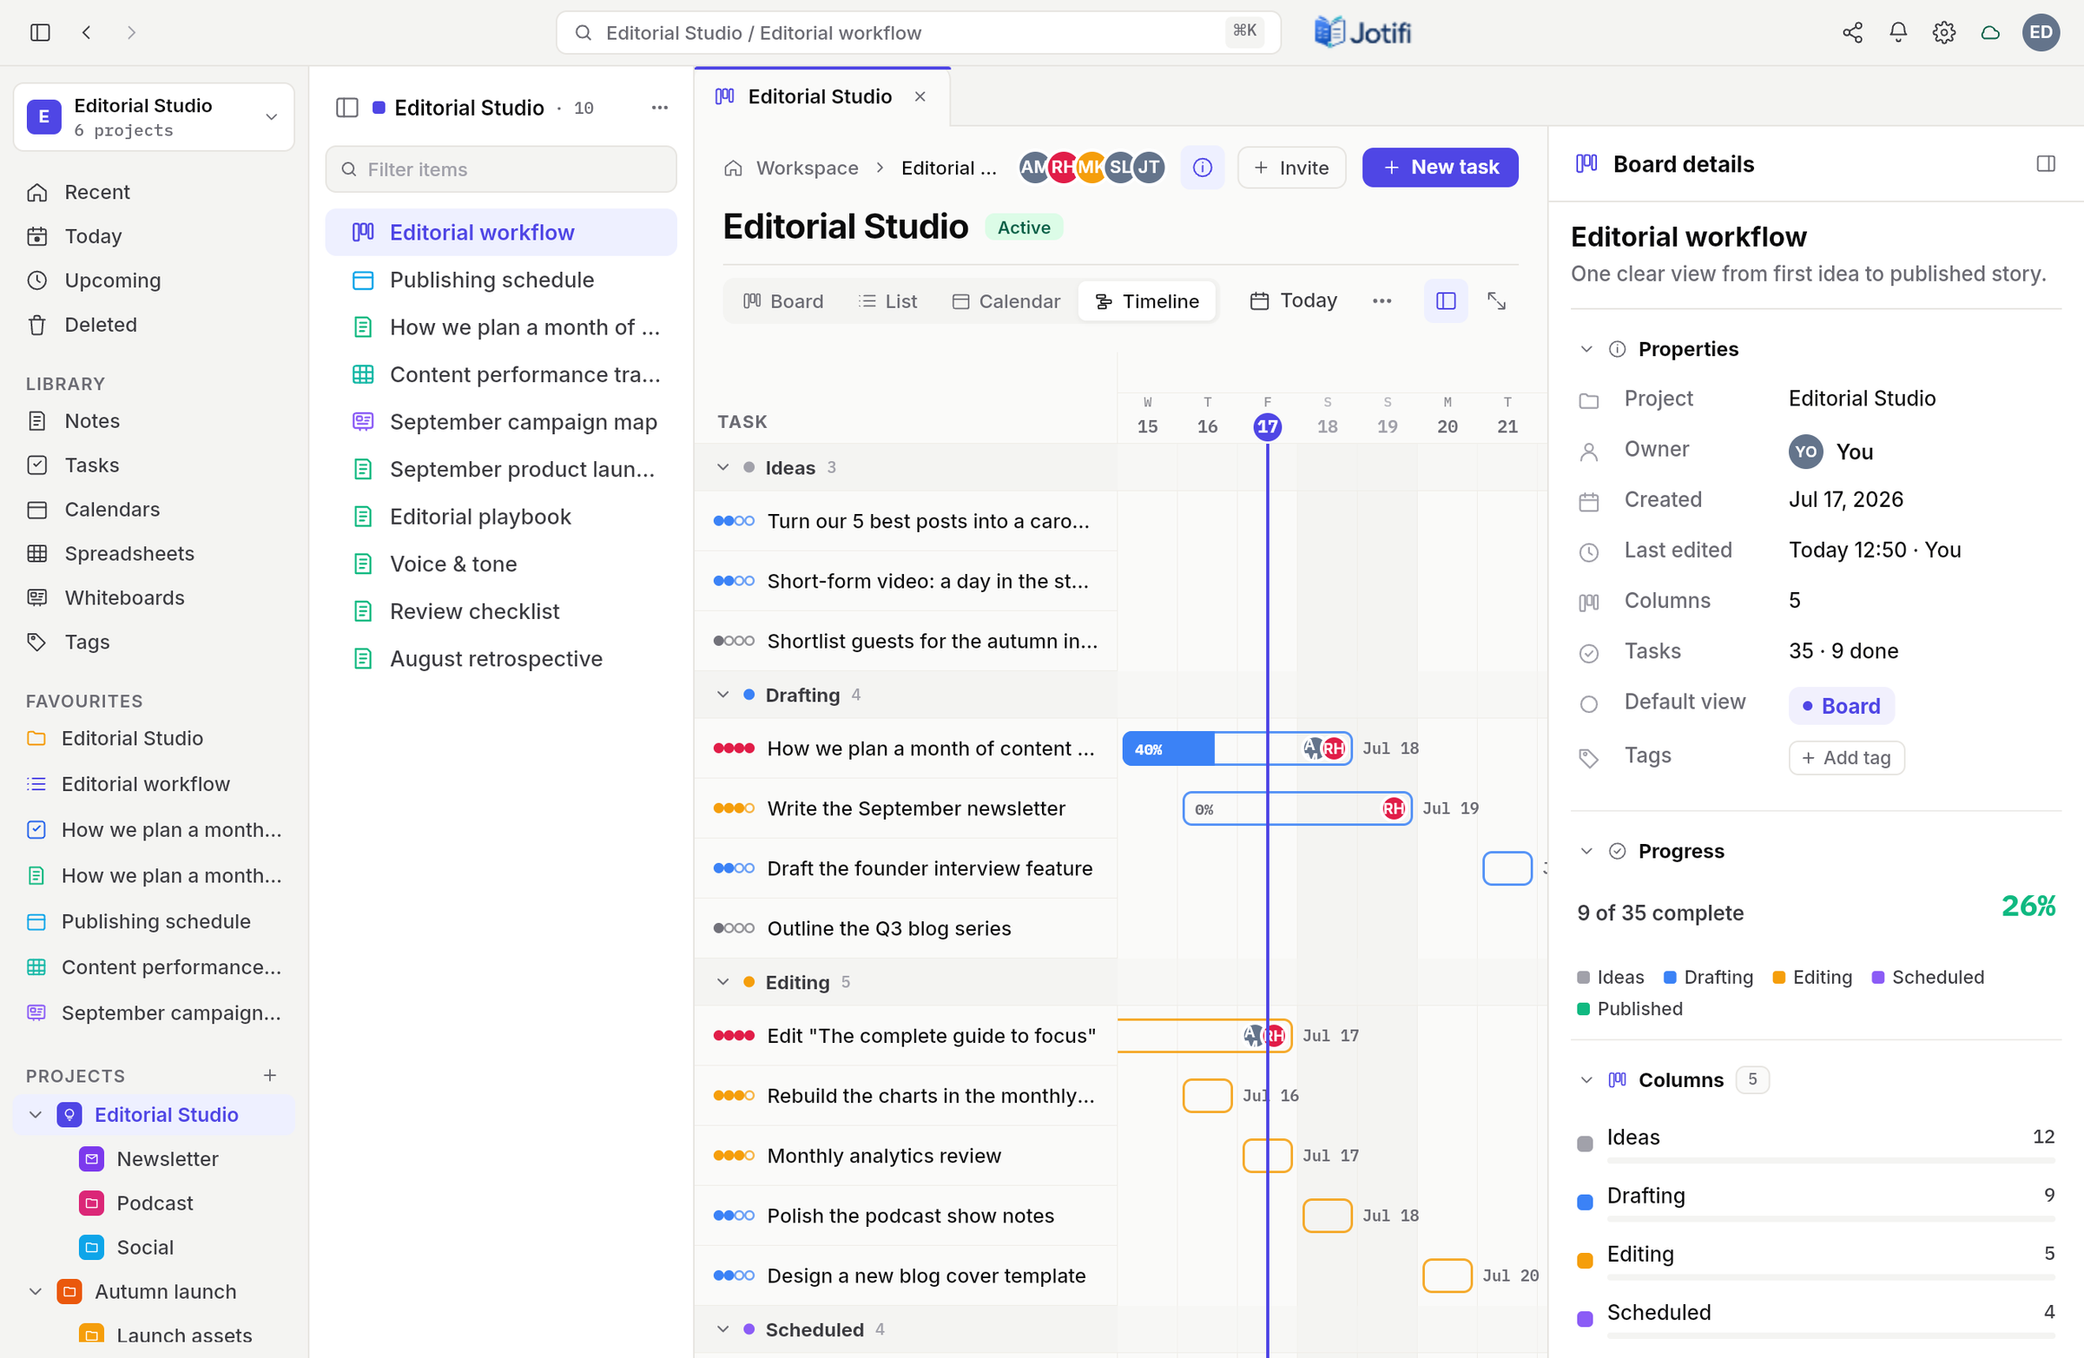Switch to List view
Image resolution: width=2084 pixels, height=1358 pixels.
coord(888,301)
